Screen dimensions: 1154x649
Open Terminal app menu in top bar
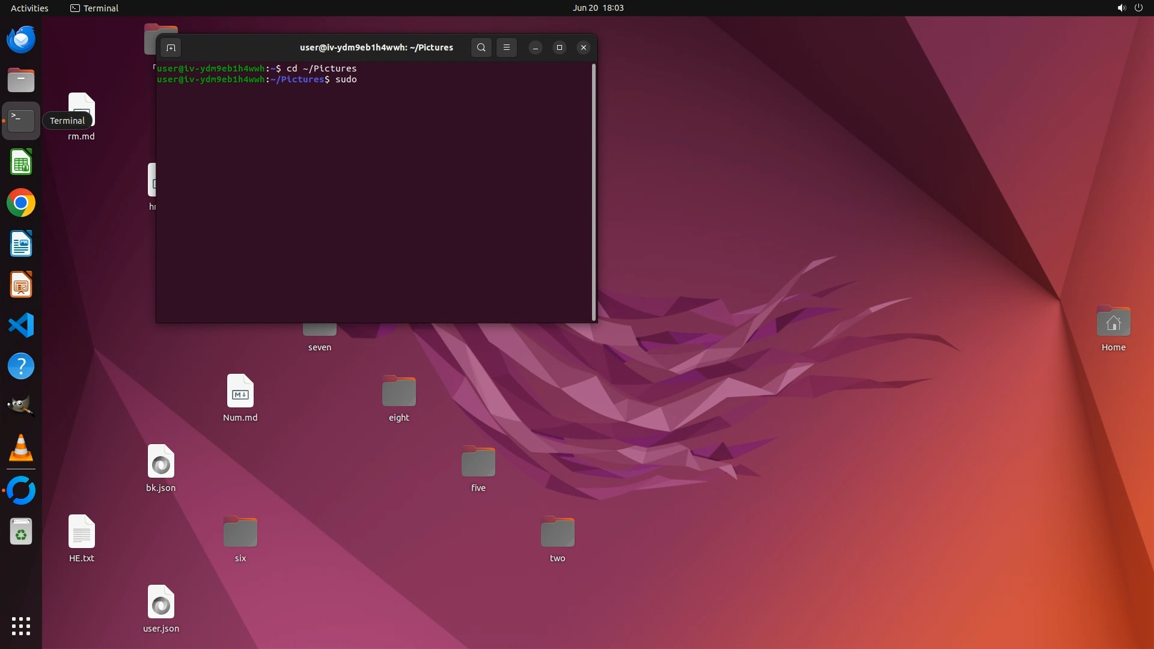click(x=94, y=8)
